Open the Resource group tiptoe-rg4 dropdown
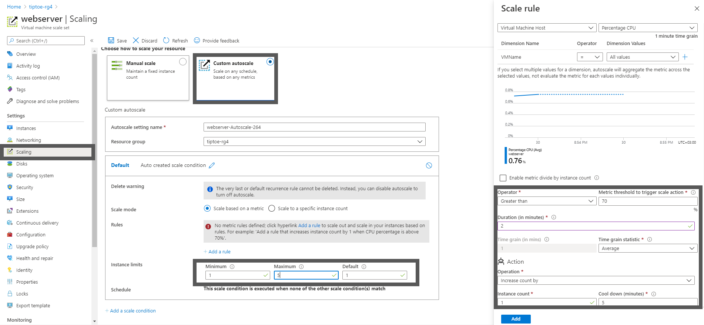Viewport: 704px width, 325px height. [x=314, y=141]
